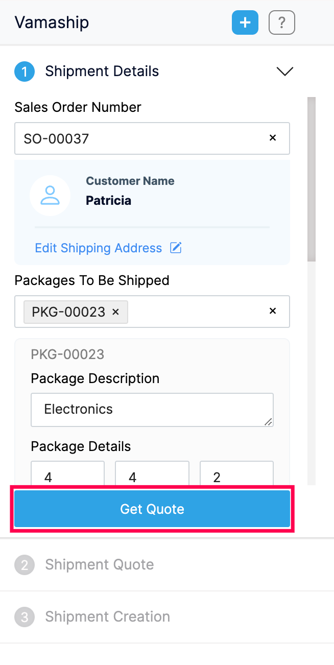
Task: Open the Shipment Creation step
Action: pos(107,617)
